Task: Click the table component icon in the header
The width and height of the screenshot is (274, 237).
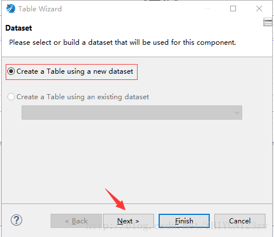Action: pos(268,22)
